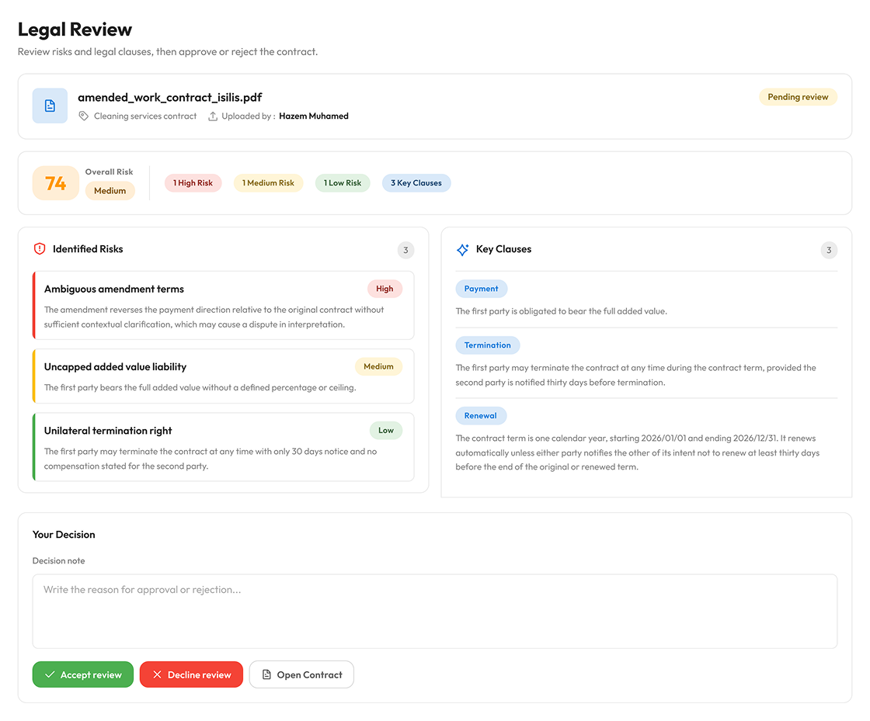Click the Medium overall risk badge
This screenshot has width=870, height=721.
pos(110,191)
